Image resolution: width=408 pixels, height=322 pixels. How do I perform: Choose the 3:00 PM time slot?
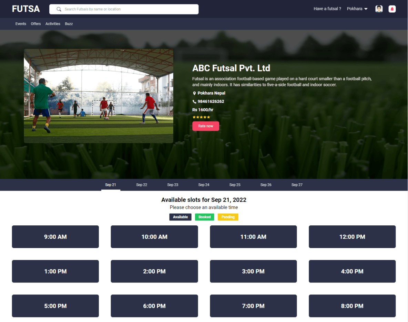pyautogui.click(x=253, y=271)
